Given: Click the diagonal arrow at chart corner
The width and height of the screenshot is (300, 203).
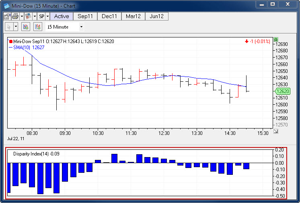Looking at the screenshot, I should coord(276,131).
